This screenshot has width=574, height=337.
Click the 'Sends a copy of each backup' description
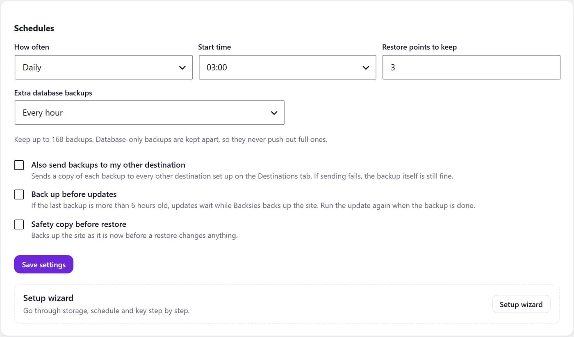coord(242,176)
